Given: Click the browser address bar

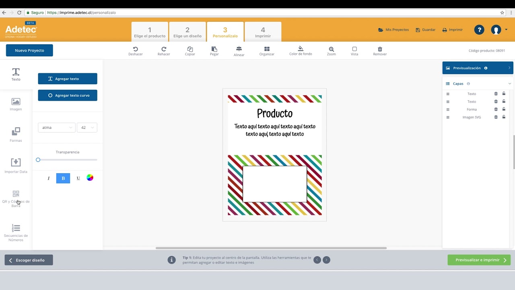Looking at the screenshot, I should tap(262, 12).
